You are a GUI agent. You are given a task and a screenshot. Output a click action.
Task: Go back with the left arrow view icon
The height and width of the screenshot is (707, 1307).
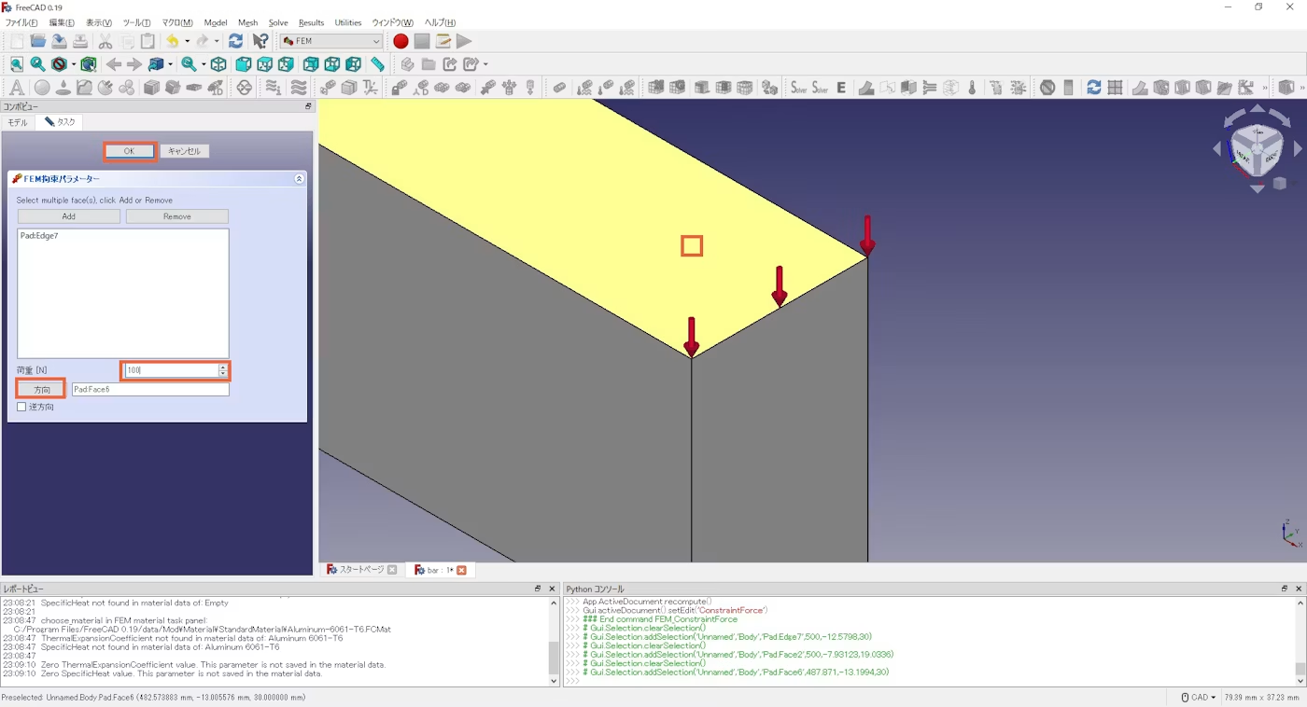pos(113,64)
